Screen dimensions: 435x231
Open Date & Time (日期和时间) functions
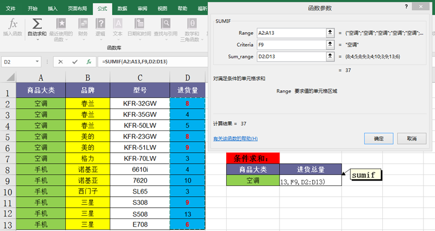pyautogui.click(x=139, y=24)
